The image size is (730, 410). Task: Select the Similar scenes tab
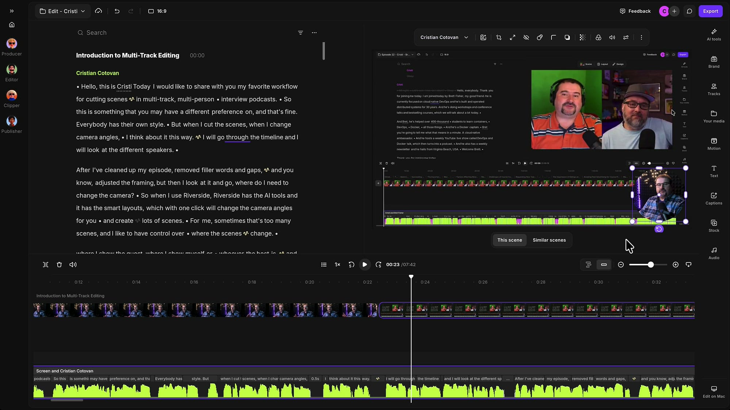[549, 240]
